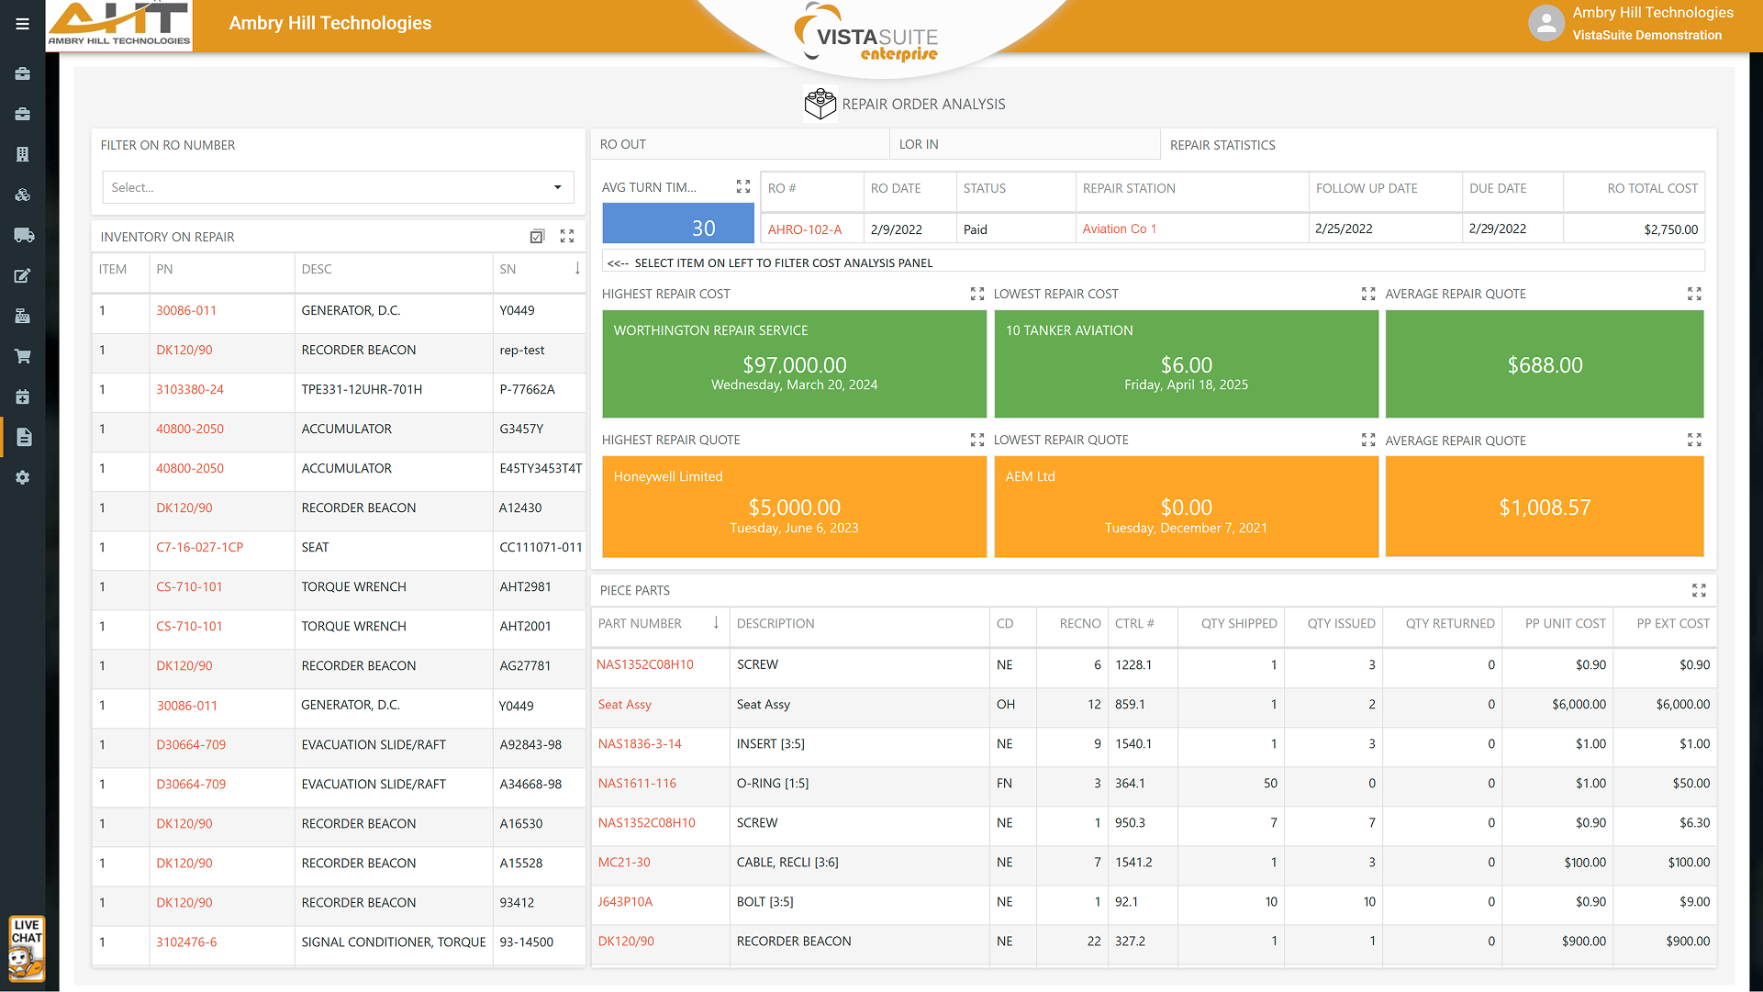Click the building icon in sidebar
The height and width of the screenshot is (992, 1763).
pyautogui.click(x=22, y=154)
